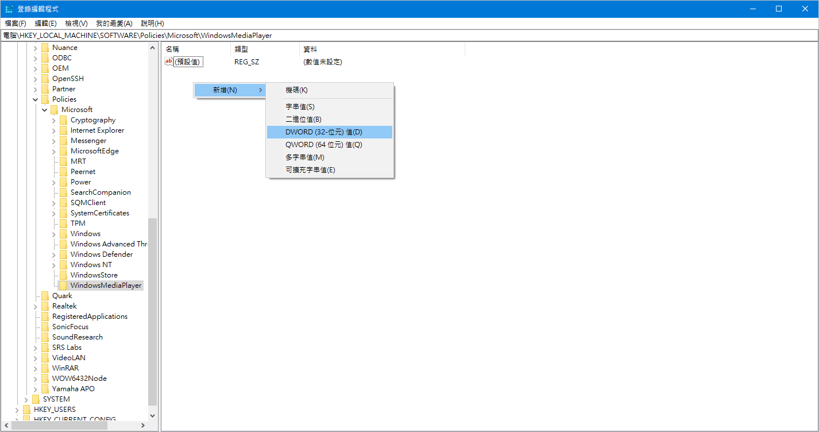Collapse the Policies tree node
The width and height of the screenshot is (819, 432).
point(36,99)
